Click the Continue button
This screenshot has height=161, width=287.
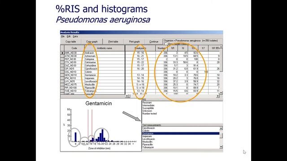pos(154,42)
